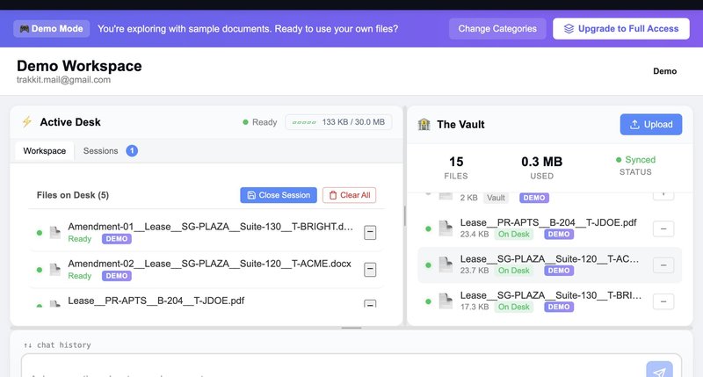Click the Active Desk lightning icon
This screenshot has height=377, width=703.
(27, 122)
